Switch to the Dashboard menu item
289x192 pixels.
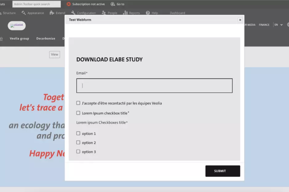coord(177,13)
